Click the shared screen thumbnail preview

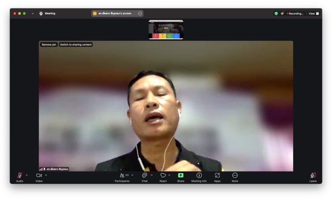pyautogui.click(x=166, y=30)
